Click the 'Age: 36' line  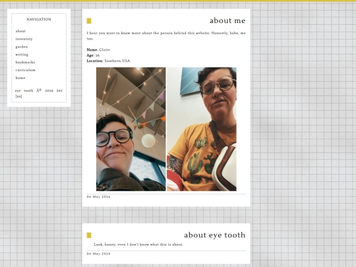click(93, 55)
